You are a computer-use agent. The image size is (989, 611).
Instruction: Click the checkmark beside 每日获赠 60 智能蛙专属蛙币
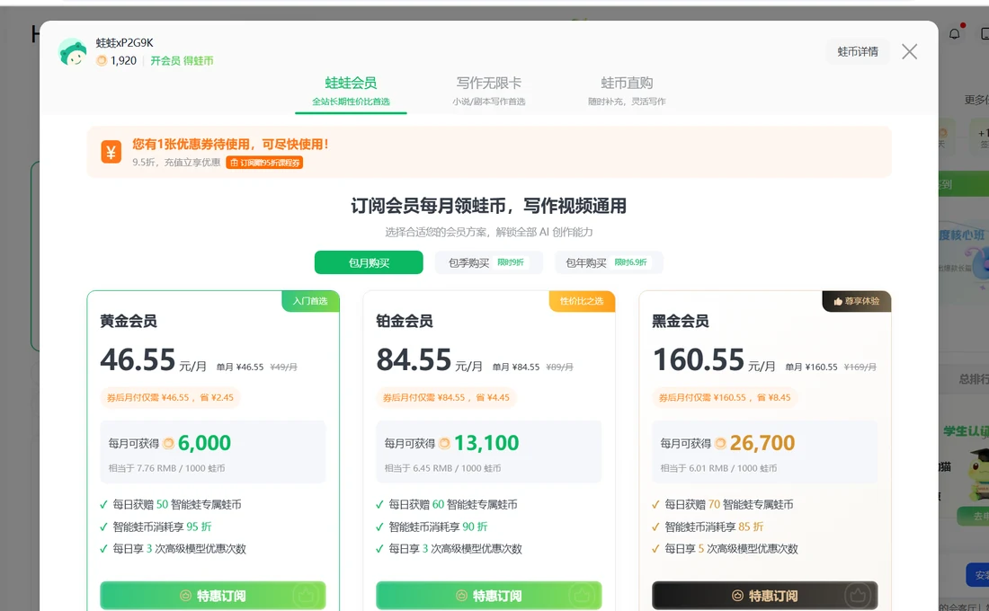click(379, 504)
